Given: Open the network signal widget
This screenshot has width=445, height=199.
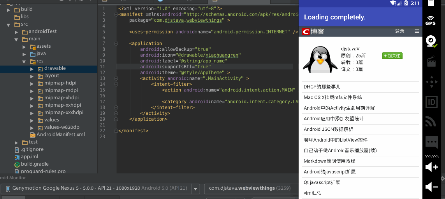Looking at the screenshot, I should click(431, 122).
